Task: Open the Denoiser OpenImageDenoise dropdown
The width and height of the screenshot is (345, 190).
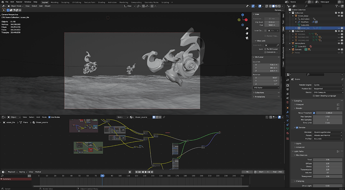Action: [x=328, y=132]
